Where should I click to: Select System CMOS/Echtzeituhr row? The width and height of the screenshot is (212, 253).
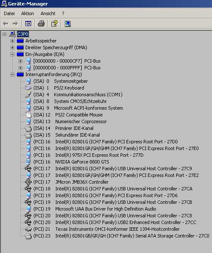pos(70,101)
